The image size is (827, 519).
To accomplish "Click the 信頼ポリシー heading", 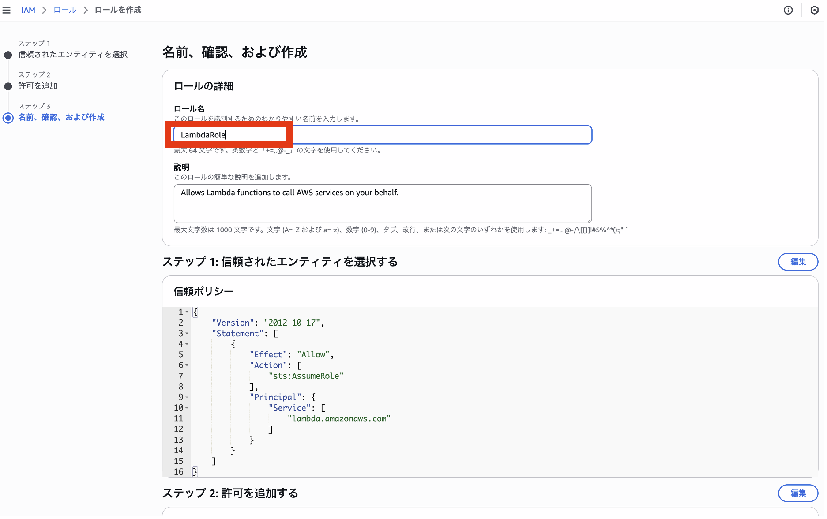I will pos(203,291).
